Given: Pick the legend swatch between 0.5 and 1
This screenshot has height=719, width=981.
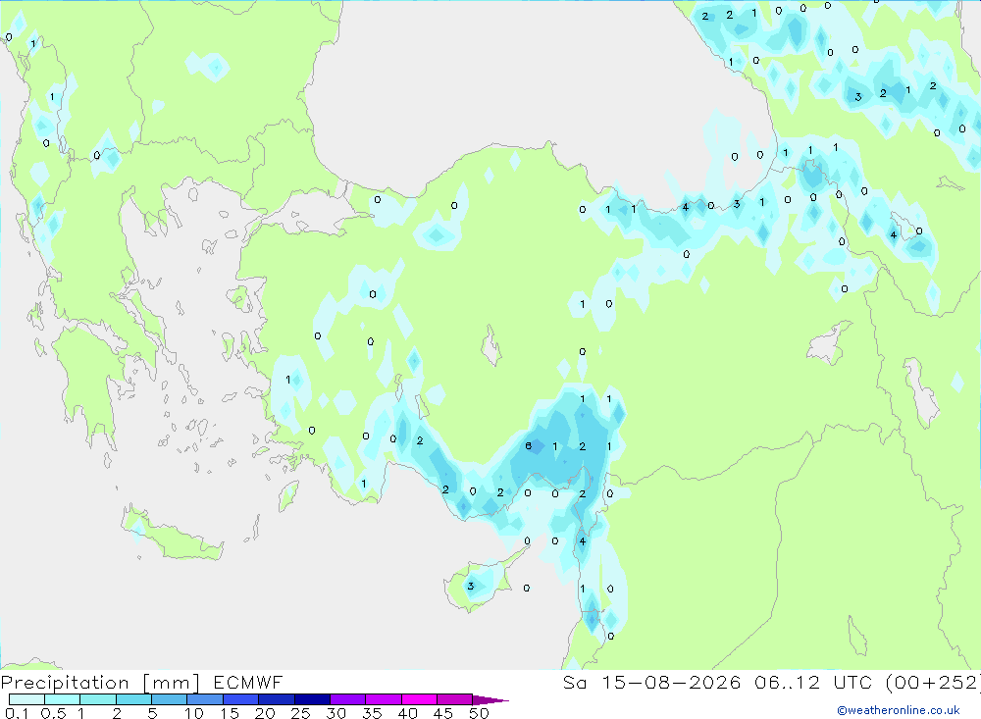Looking at the screenshot, I should (63, 699).
